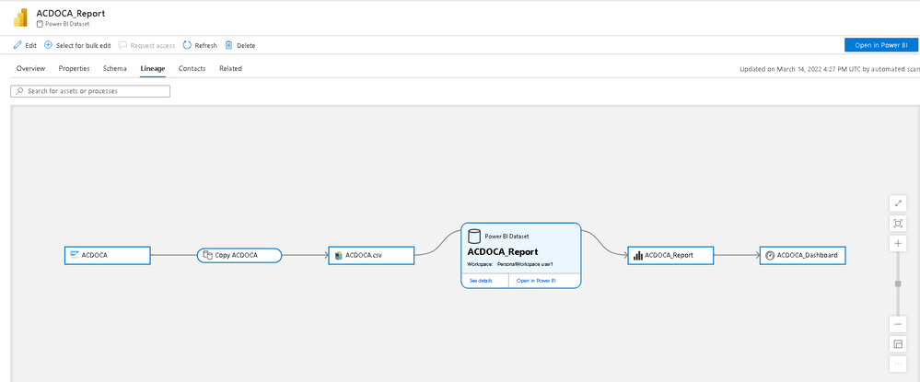Go to the Schema tab
Viewport: 920px width, 382px height.
114,69
